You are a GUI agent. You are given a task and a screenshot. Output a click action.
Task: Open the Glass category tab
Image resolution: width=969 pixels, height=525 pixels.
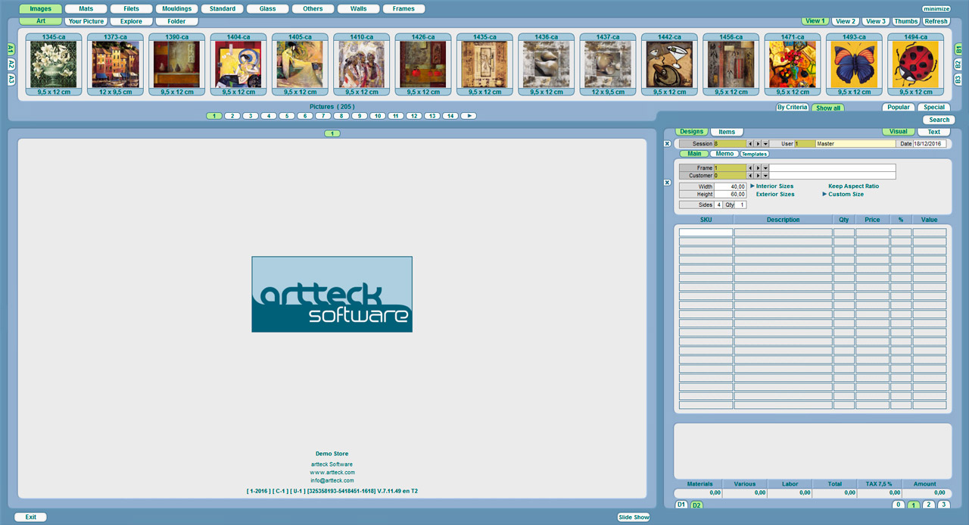267,9
